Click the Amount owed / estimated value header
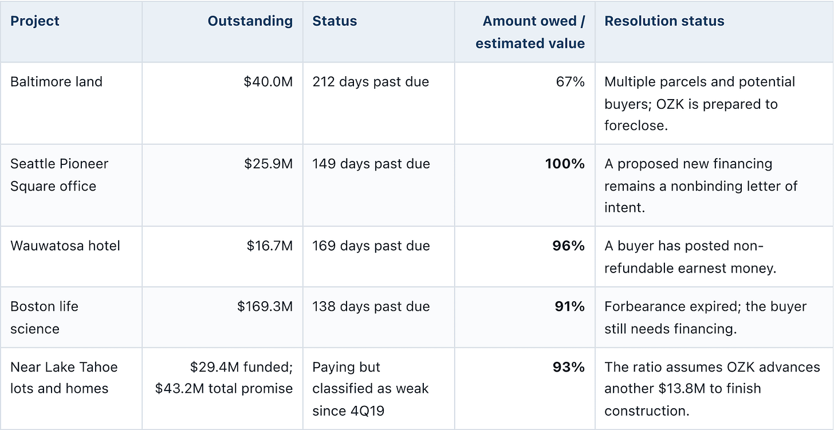This screenshot has height=430, width=834. [x=530, y=32]
